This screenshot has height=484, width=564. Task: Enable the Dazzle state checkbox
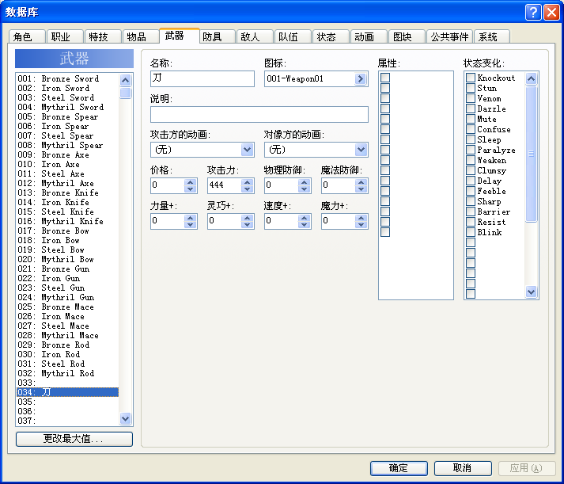(x=471, y=109)
